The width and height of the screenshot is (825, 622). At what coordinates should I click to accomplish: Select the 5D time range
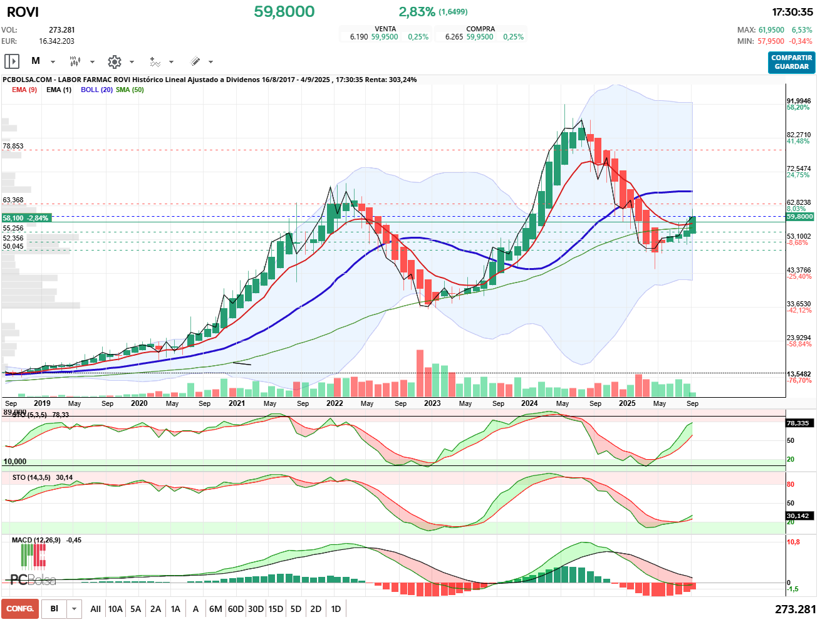[296, 609]
